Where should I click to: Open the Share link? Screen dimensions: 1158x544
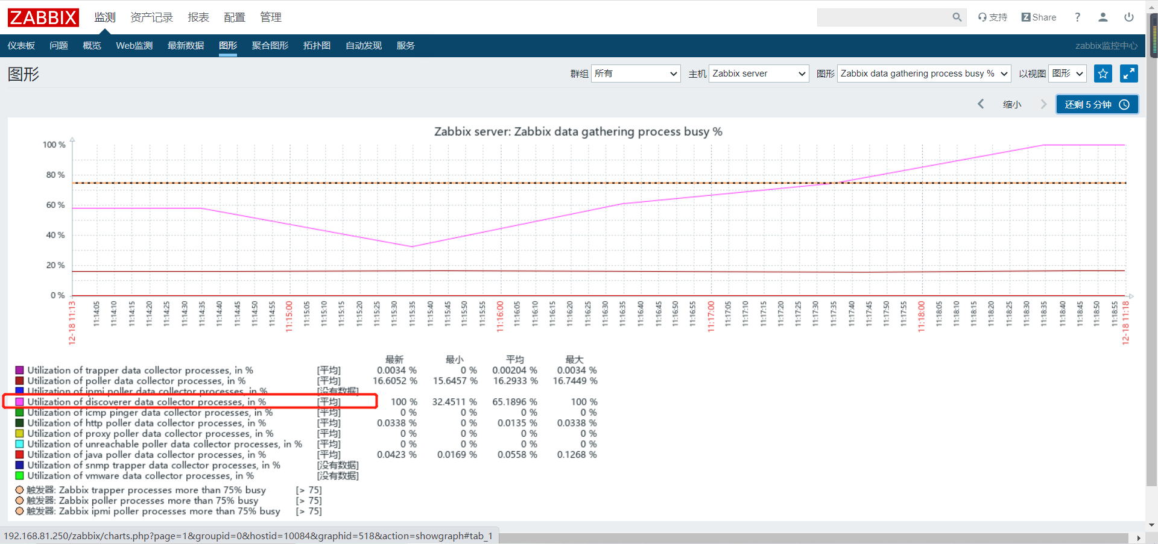click(x=1039, y=17)
